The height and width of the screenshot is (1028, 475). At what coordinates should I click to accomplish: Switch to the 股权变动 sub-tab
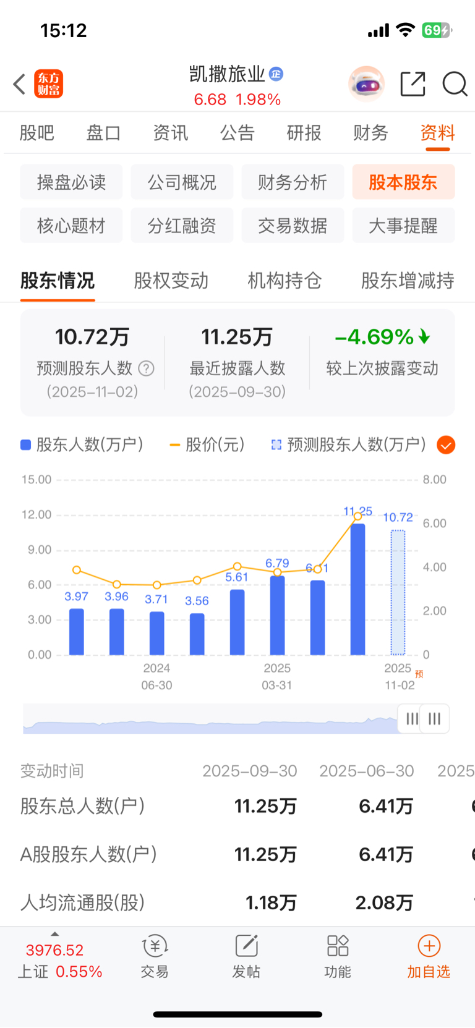tap(171, 281)
